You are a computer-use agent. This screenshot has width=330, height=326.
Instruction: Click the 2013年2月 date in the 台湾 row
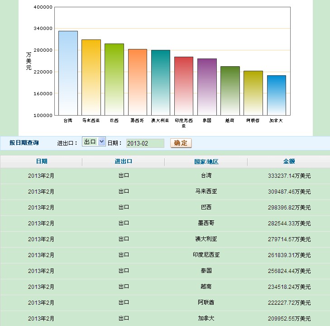(x=41, y=175)
